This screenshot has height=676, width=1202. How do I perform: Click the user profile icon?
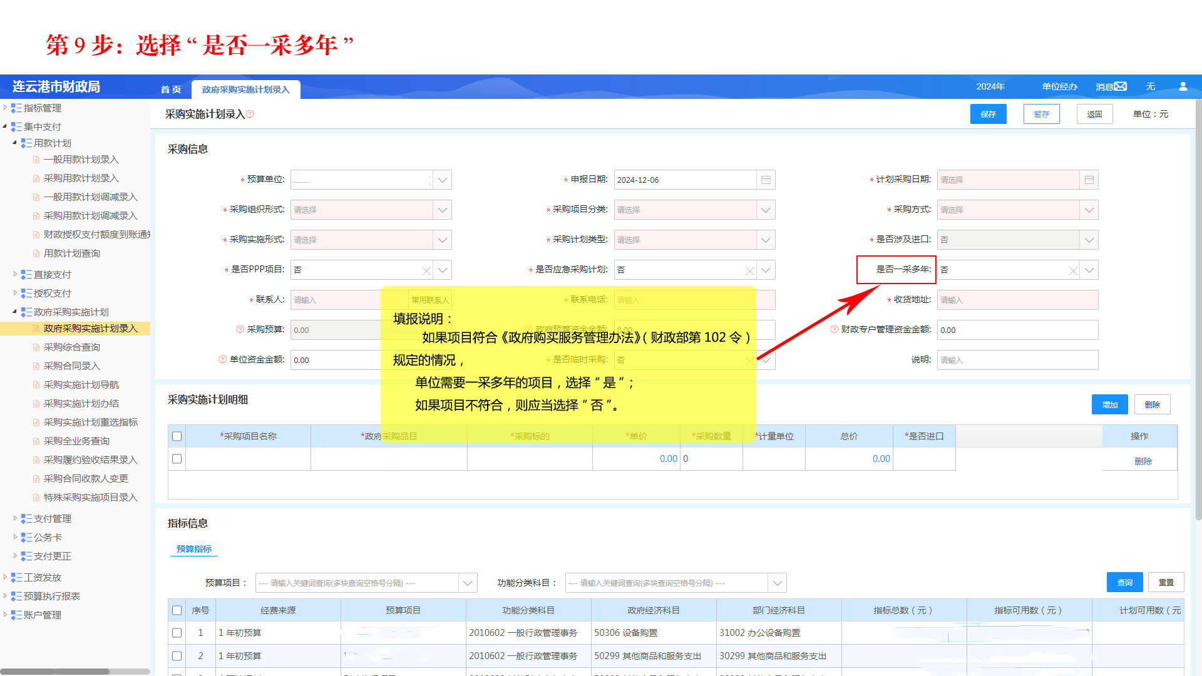[x=1183, y=86]
